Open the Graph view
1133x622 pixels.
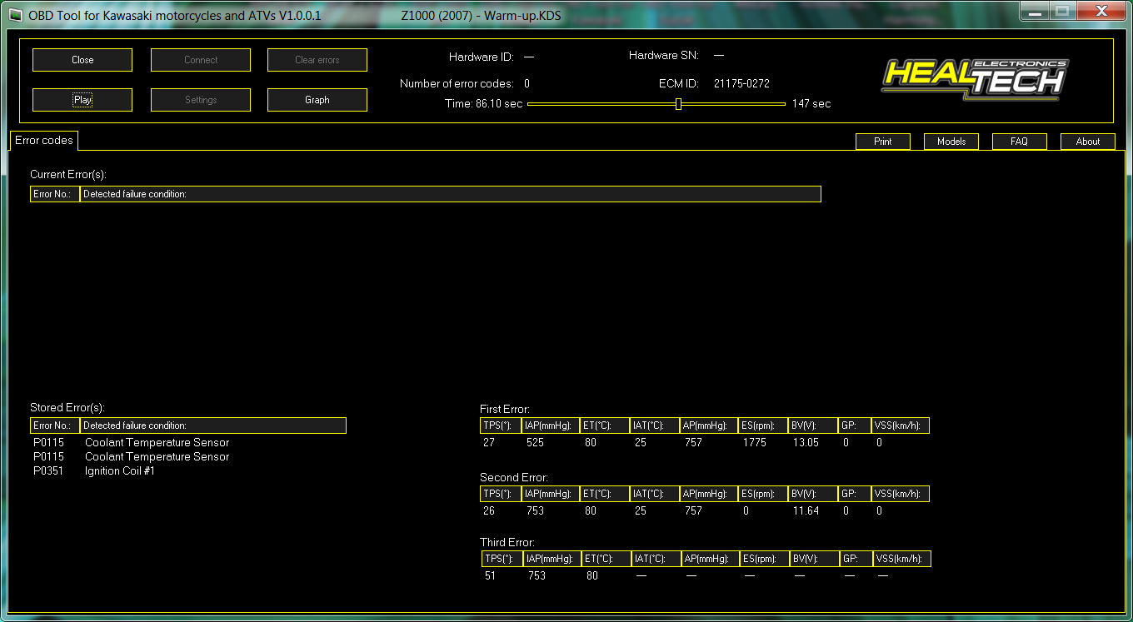[317, 100]
